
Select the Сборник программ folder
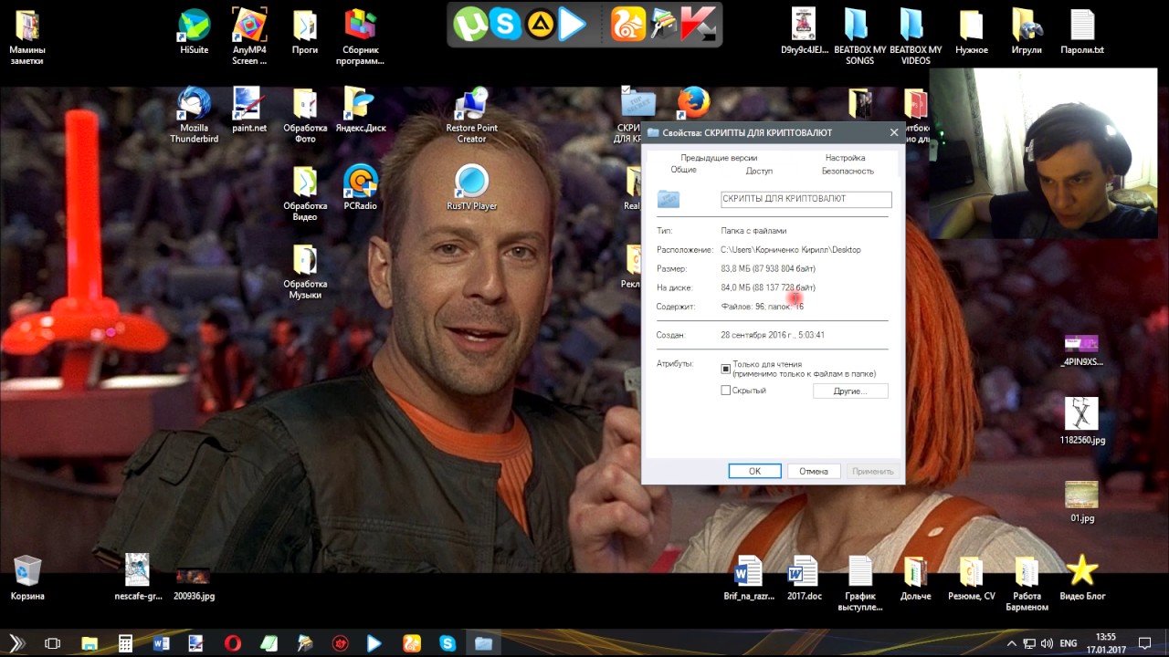coord(360,36)
